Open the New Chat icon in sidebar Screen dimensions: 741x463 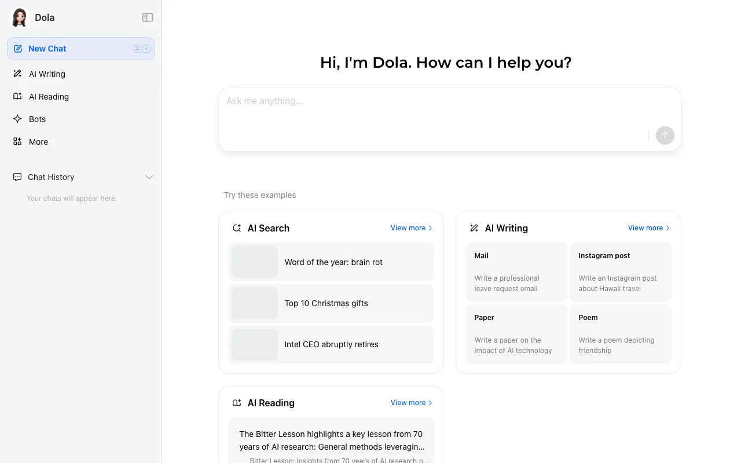point(17,49)
